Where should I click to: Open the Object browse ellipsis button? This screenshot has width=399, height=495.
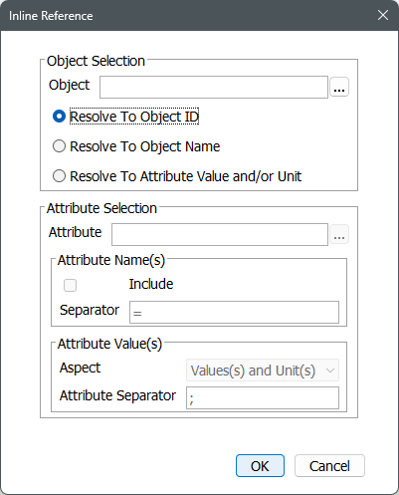pyautogui.click(x=339, y=87)
